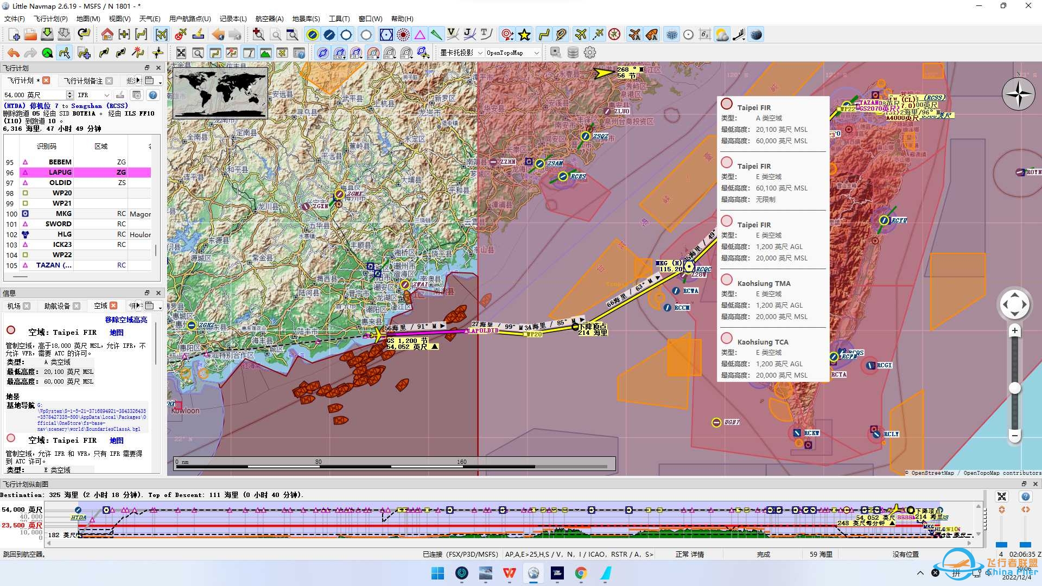
Task: Open options gear icon
Action: [x=590, y=53]
